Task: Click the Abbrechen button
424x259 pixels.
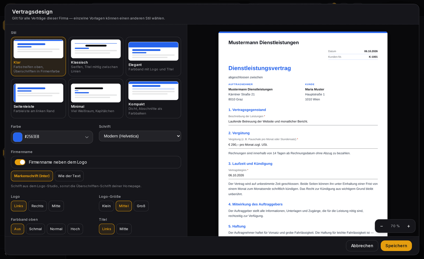Action: (x=362, y=246)
